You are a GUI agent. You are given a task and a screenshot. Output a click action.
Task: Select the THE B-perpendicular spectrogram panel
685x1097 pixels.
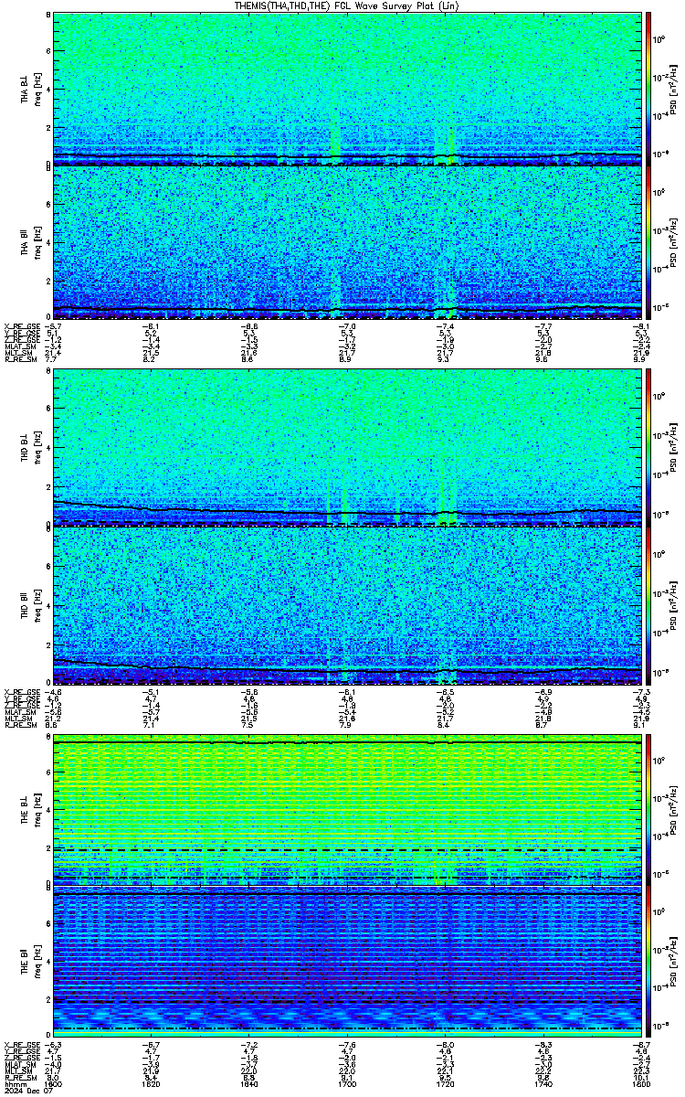coord(347,809)
